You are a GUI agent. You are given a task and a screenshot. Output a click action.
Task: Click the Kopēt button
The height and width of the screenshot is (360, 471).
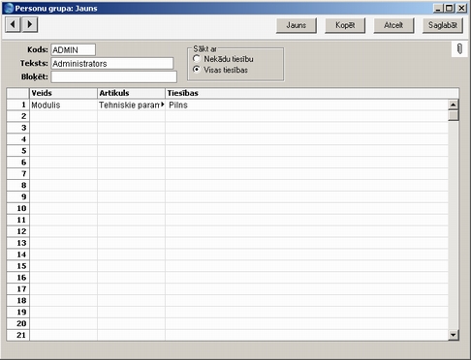[345, 25]
